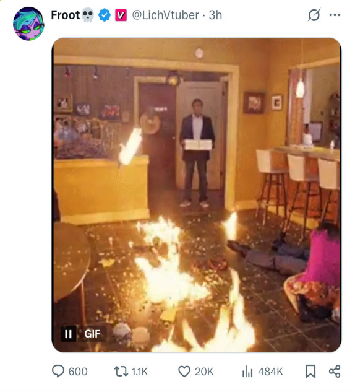The height and width of the screenshot is (392, 355).
Task: Click the repost arrows icon
Action: point(121,371)
